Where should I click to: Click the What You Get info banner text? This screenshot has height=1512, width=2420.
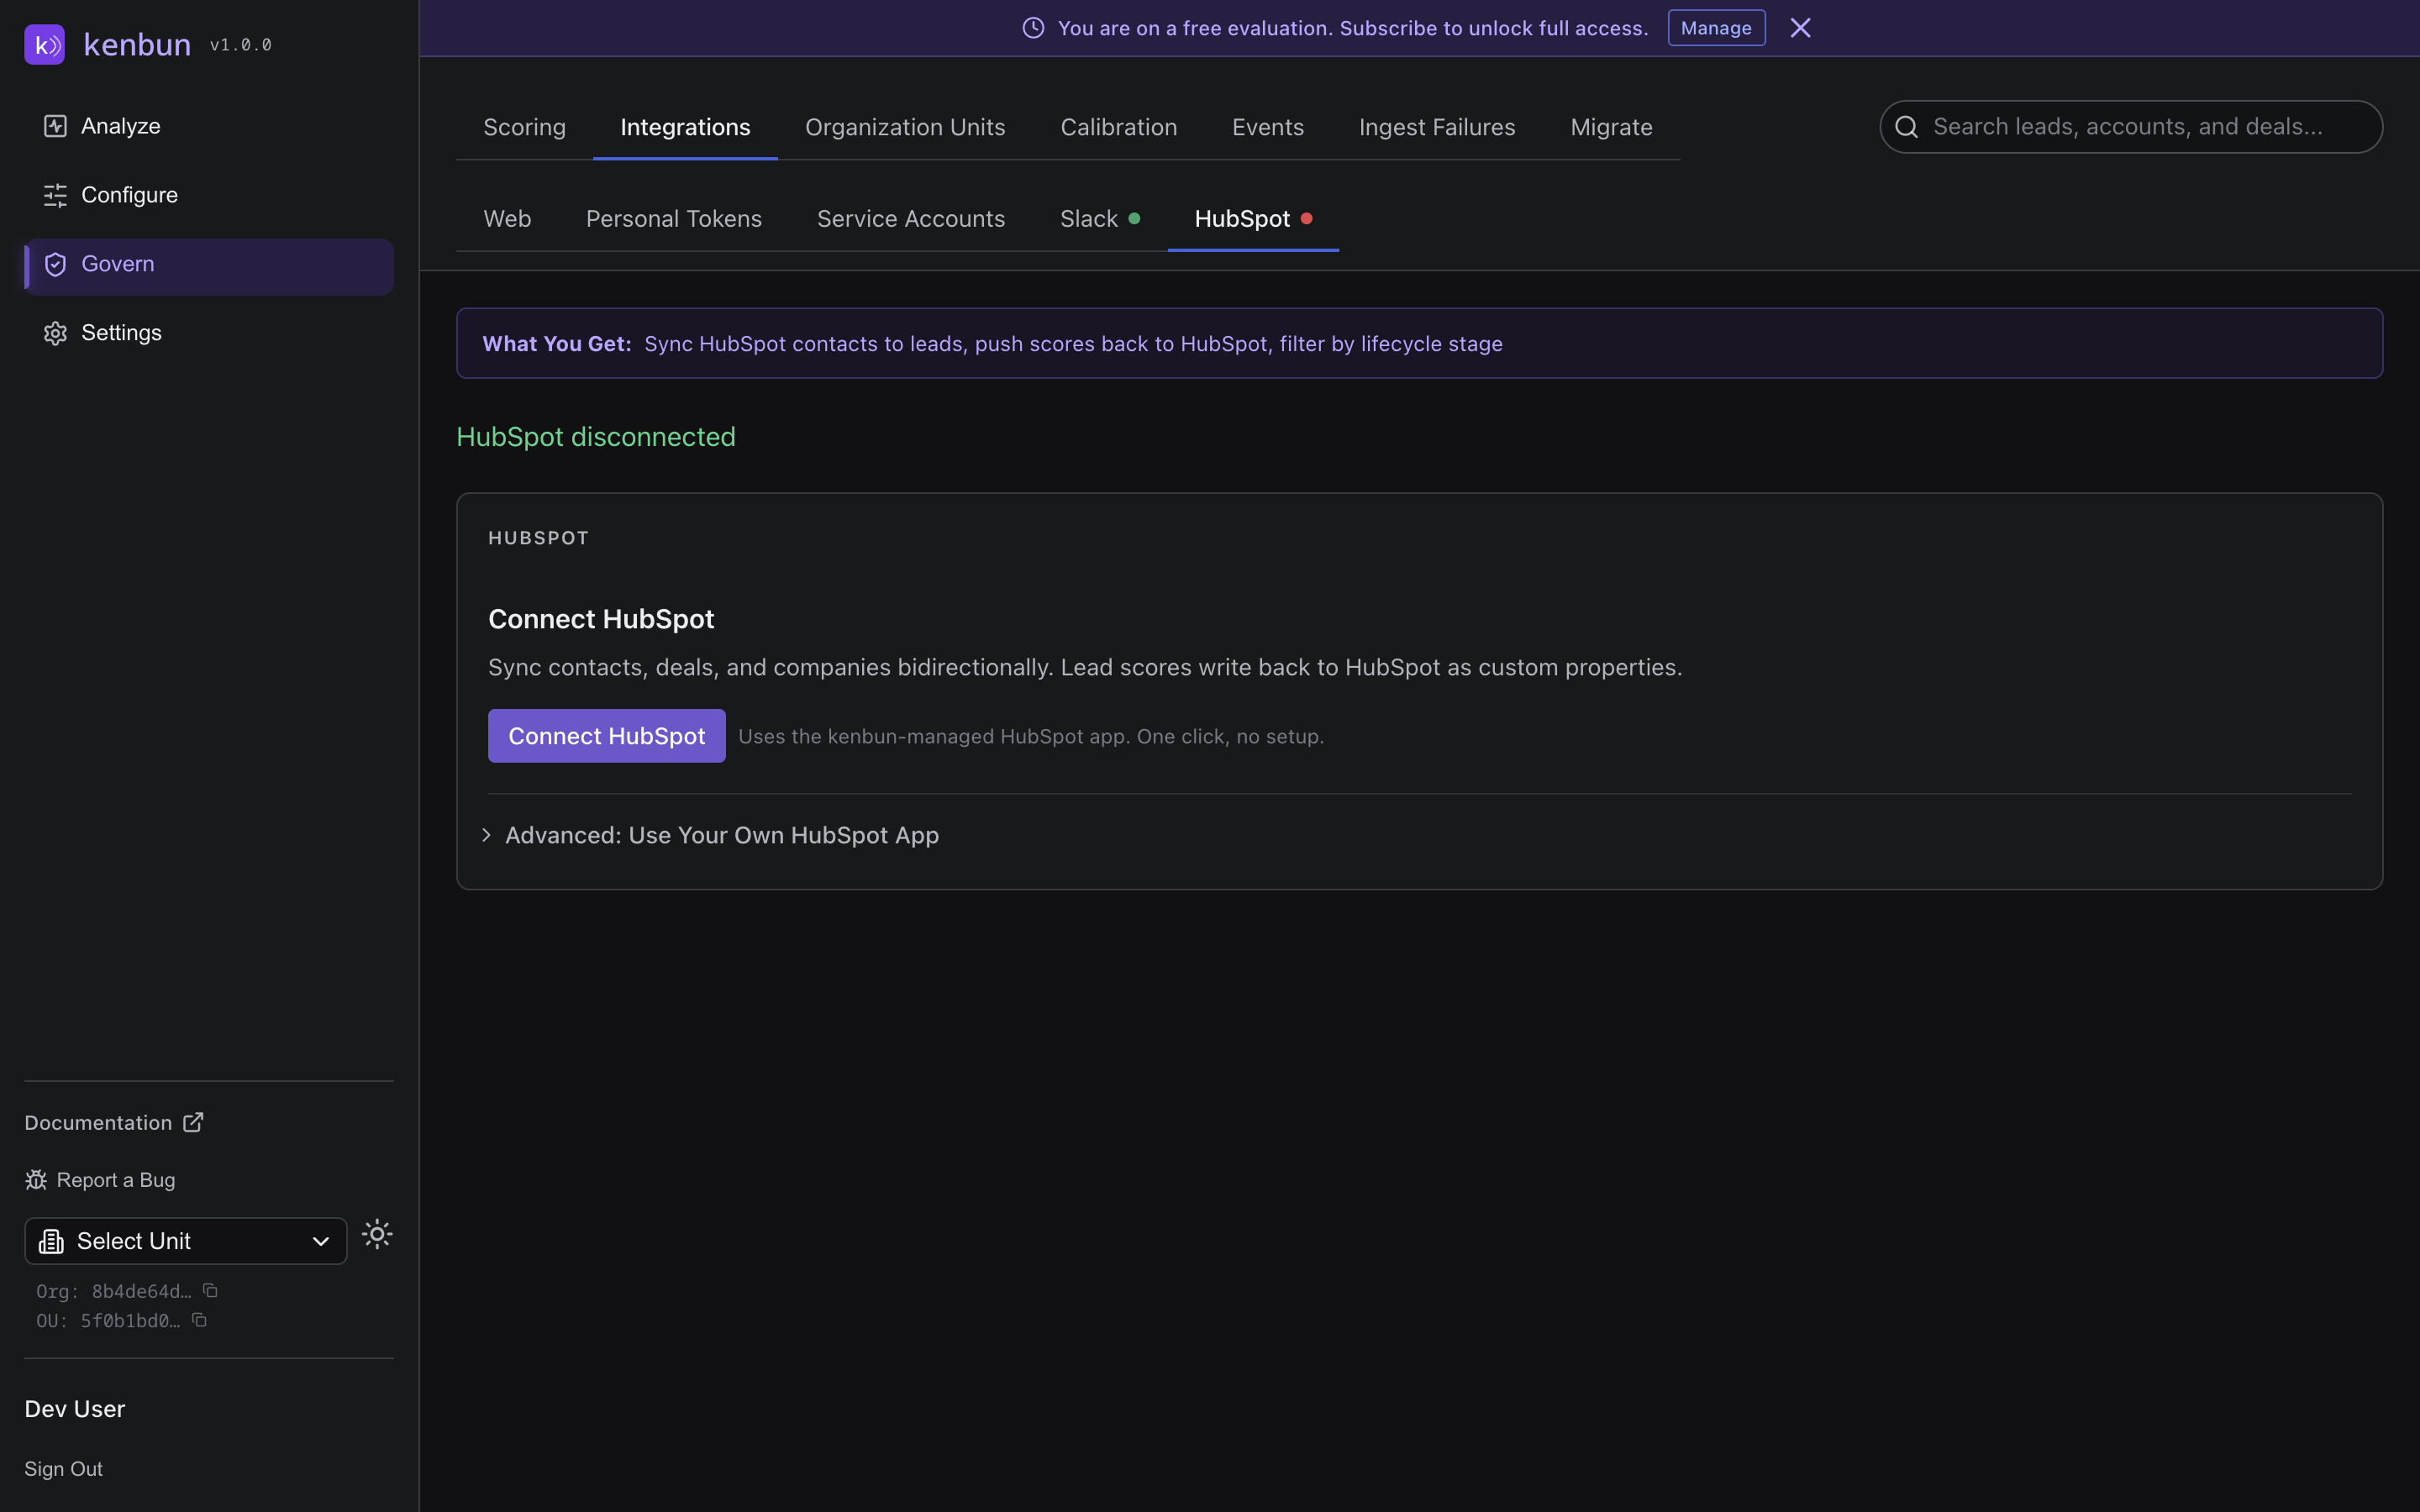992,344
